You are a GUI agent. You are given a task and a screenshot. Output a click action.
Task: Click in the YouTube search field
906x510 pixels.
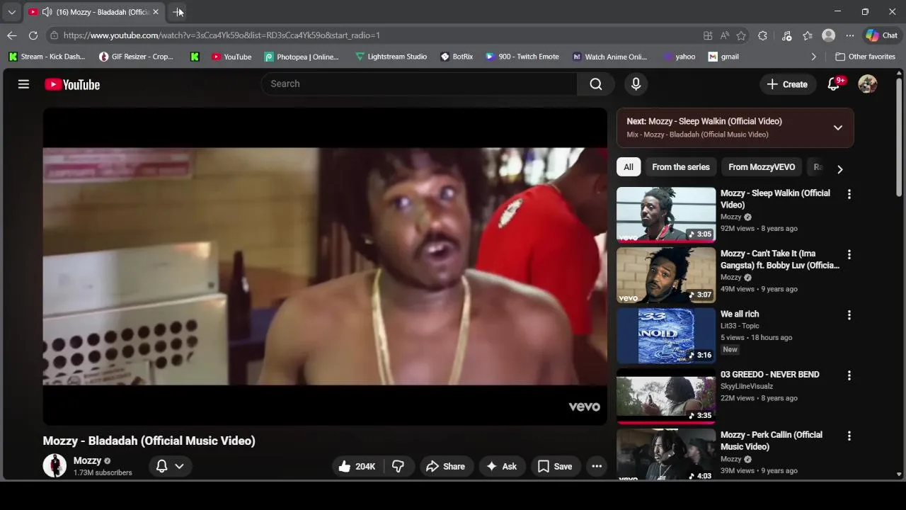point(419,84)
